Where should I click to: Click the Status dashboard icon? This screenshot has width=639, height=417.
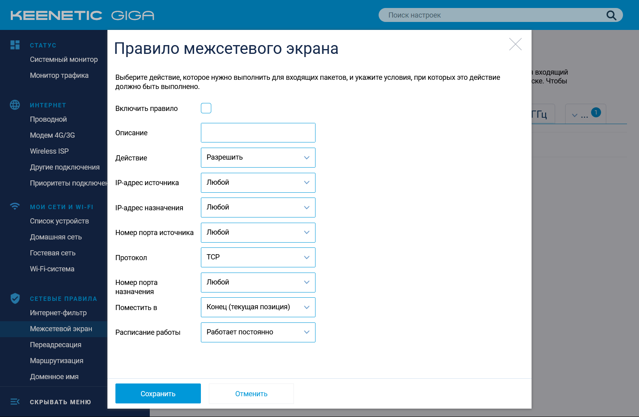click(x=15, y=45)
